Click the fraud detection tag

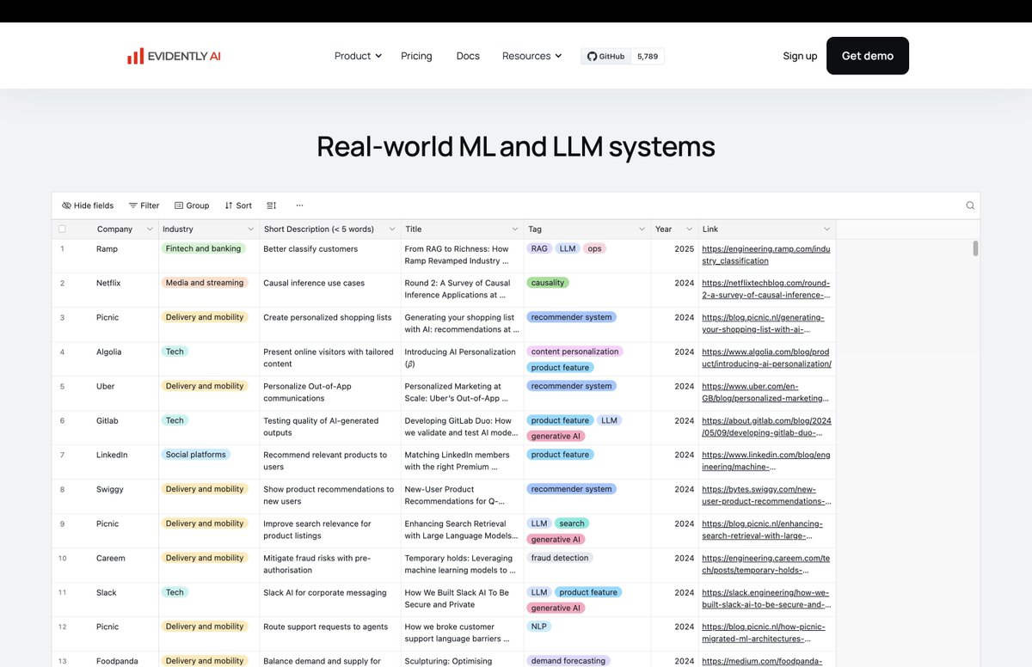coord(560,558)
